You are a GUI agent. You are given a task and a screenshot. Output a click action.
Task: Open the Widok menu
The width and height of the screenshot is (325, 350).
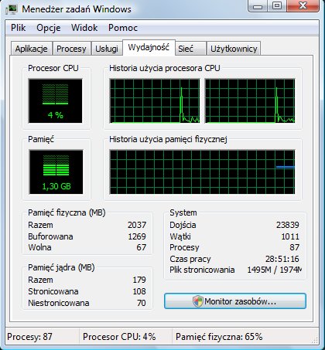pos(84,28)
